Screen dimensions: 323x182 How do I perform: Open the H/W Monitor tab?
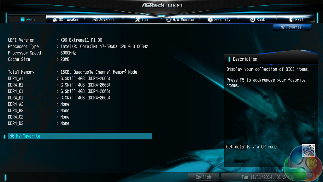181,19
